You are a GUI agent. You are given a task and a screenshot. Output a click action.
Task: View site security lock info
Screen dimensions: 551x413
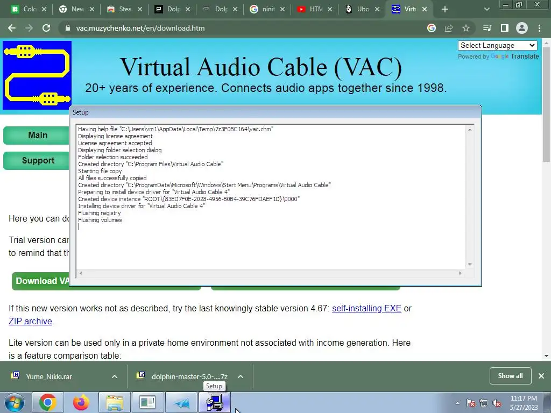(67, 28)
